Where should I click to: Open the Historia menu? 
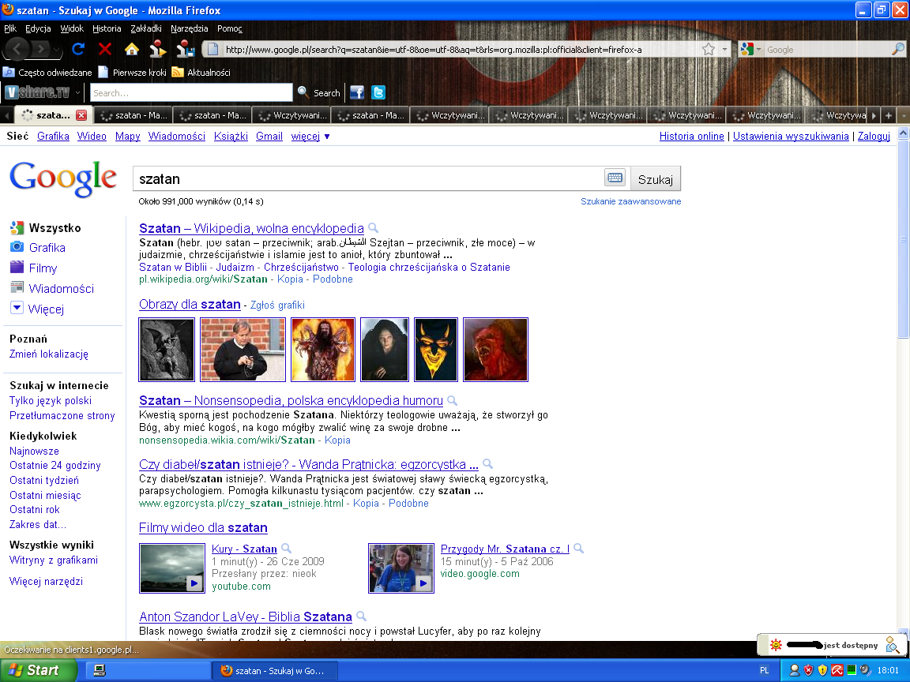point(107,28)
